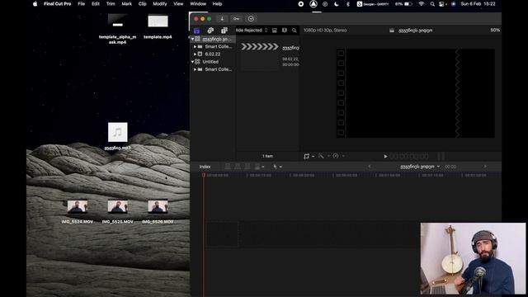Click the Overwrite clip button
The image size is (528, 297).
pyautogui.click(x=257, y=167)
